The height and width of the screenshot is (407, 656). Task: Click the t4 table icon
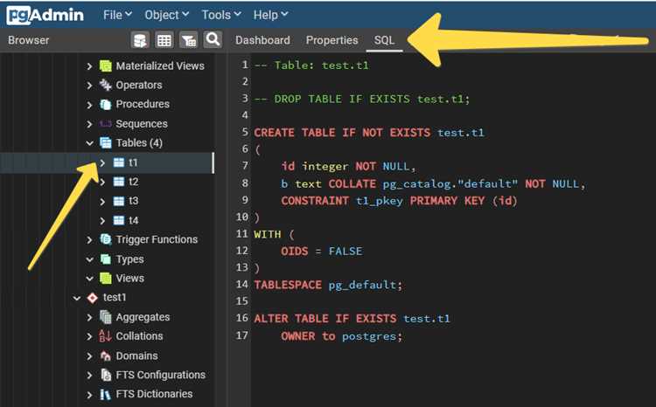tap(119, 220)
